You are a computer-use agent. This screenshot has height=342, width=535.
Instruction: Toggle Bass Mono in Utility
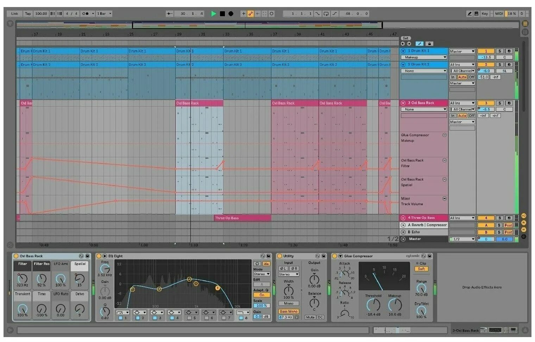coord(288,311)
